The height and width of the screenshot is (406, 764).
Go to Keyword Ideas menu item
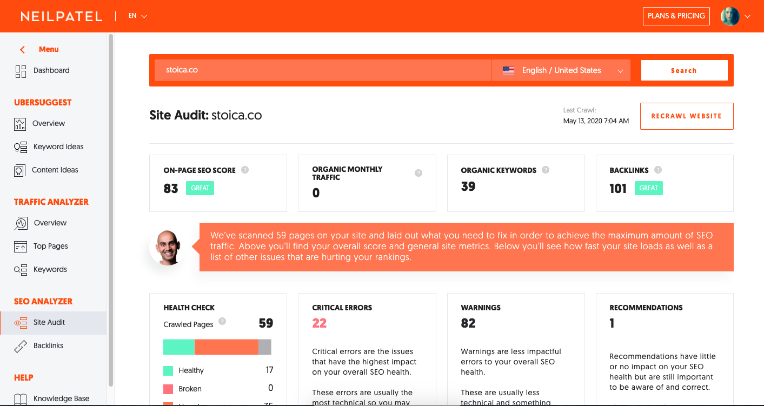pos(58,147)
